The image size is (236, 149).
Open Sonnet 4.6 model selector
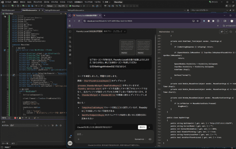pyautogui.click(x=140, y=139)
